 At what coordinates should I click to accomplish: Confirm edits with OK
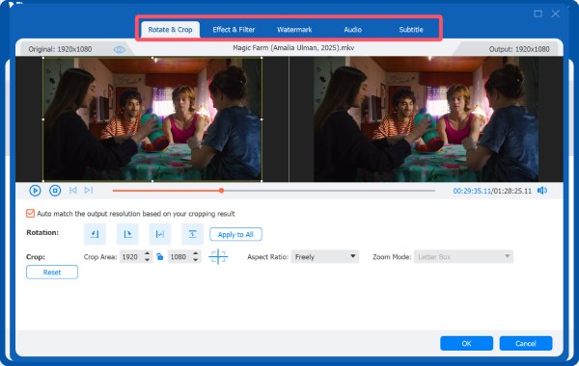point(466,343)
